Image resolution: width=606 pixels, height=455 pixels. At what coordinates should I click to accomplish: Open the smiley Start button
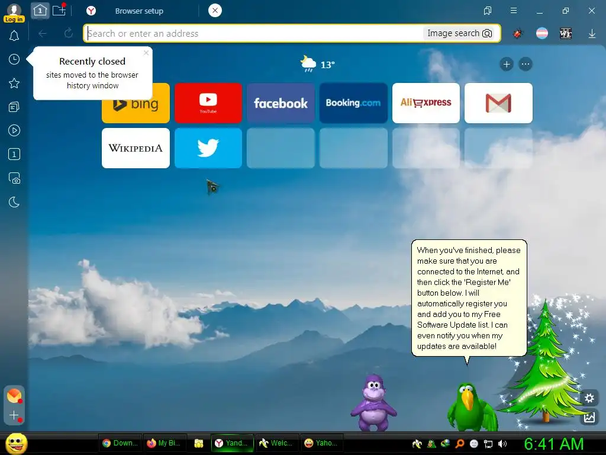pos(16,443)
